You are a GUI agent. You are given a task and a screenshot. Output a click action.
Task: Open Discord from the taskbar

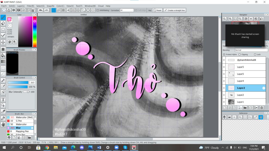(82, 147)
